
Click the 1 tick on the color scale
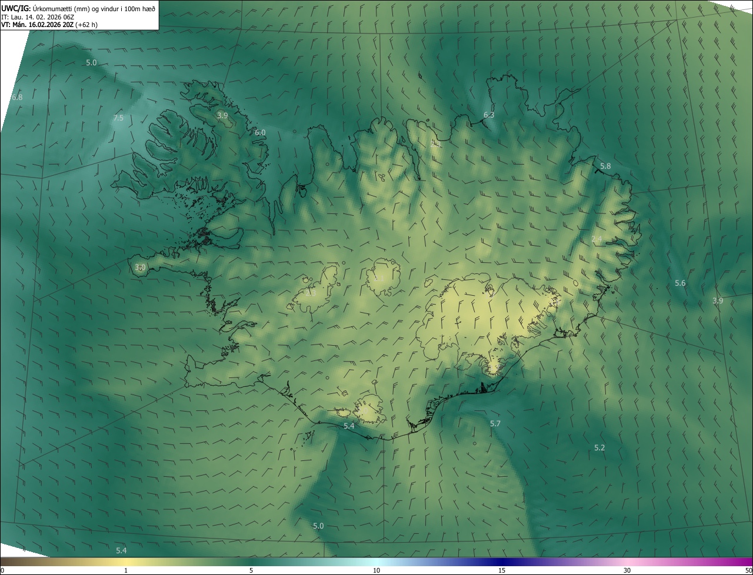point(126,571)
